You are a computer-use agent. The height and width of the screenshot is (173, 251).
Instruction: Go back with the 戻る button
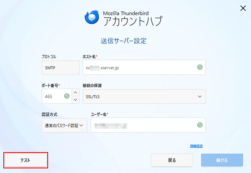[x=172, y=160]
